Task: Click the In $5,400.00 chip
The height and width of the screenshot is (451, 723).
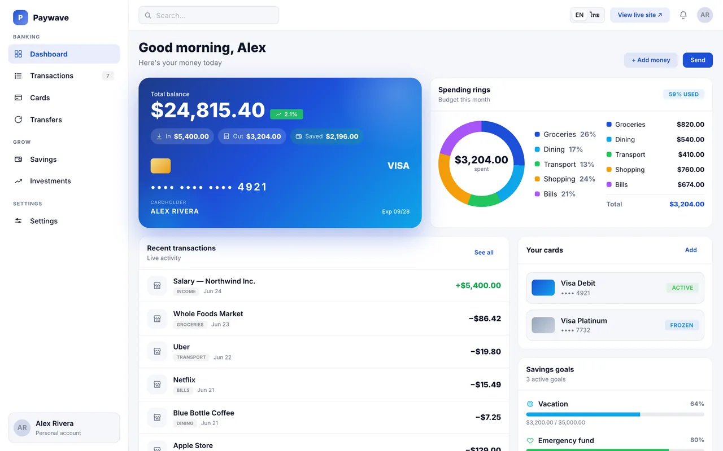Action: pyautogui.click(x=182, y=136)
